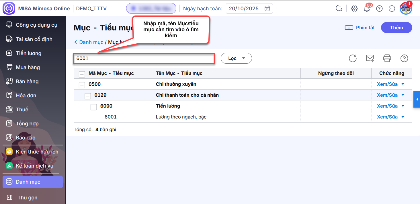
Task: Open the Phím tắt shortcuts link
Action: [x=365, y=28]
